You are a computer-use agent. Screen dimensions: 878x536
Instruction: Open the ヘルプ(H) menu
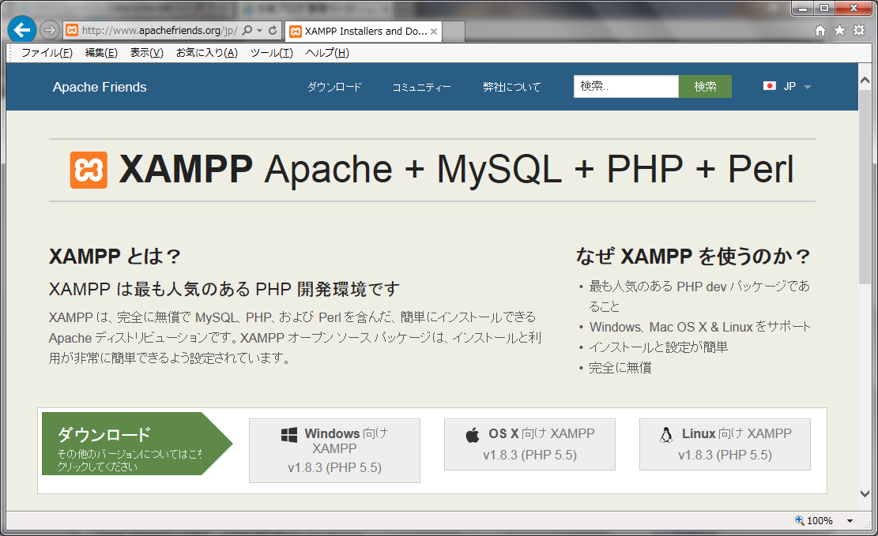point(327,53)
